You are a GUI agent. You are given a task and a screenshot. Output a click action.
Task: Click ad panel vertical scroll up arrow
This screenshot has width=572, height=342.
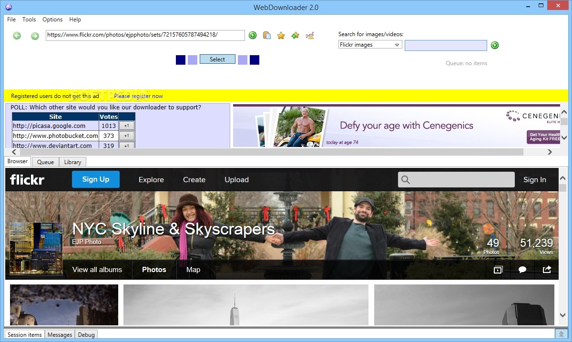tap(564, 113)
